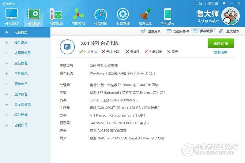The image size is (245, 163).
Task: Open 手机跑分 phone benchmark
Action: click(168, 17)
